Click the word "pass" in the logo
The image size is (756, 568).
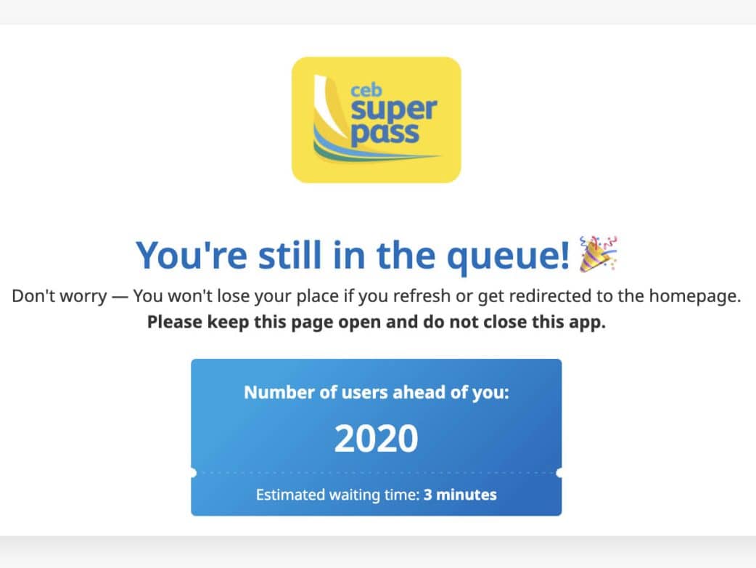tap(385, 134)
